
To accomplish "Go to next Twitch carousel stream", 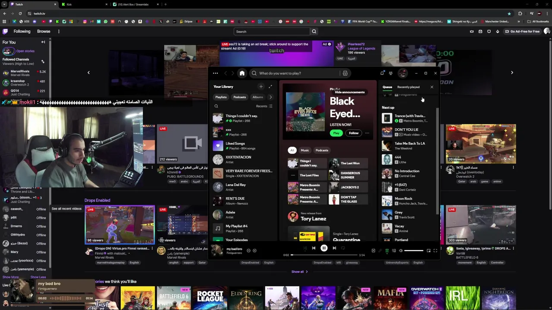I will click(512, 73).
